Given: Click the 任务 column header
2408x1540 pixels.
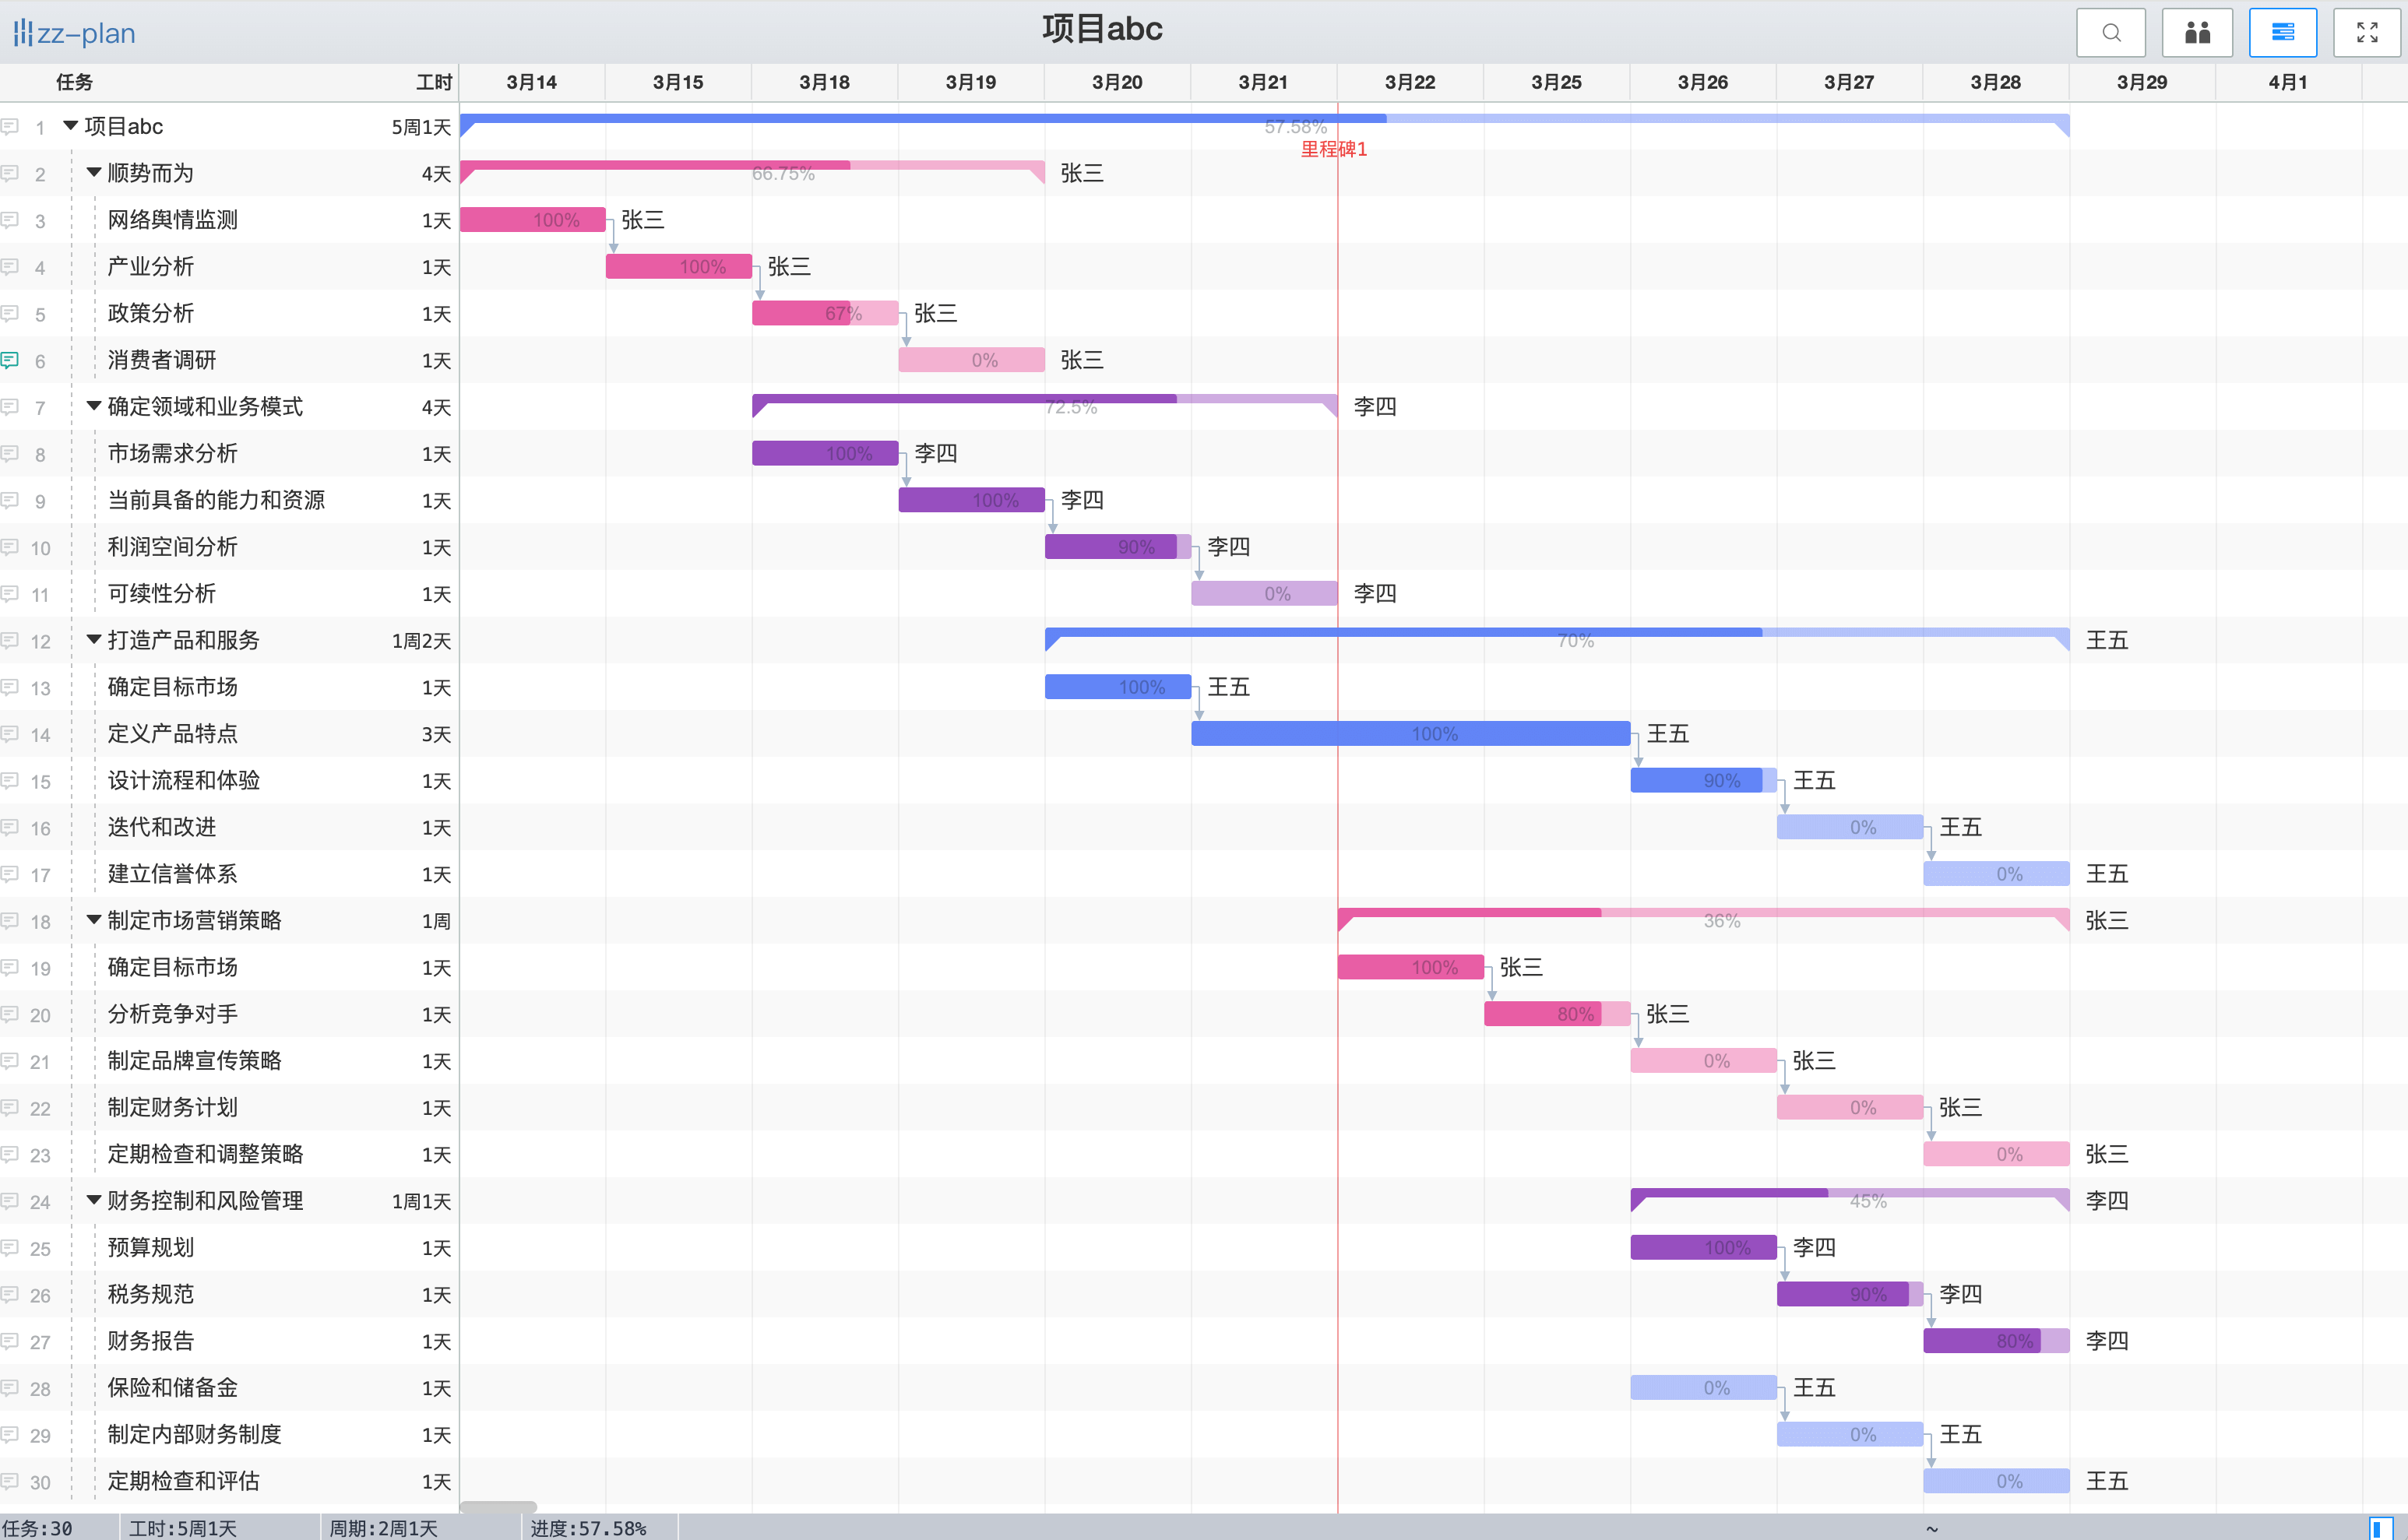Looking at the screenshot, I should (x=74, y=82).
